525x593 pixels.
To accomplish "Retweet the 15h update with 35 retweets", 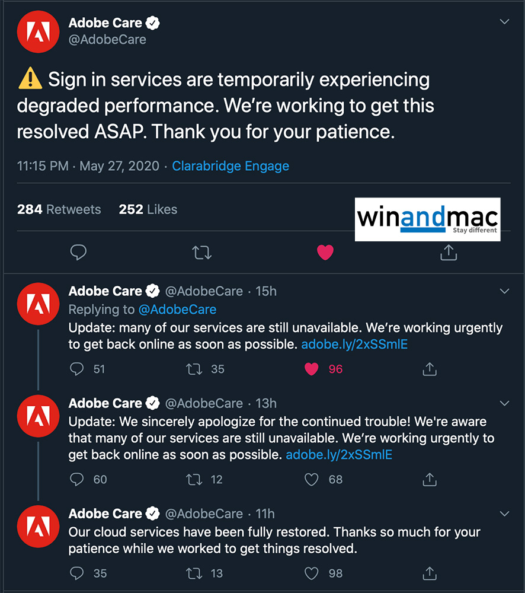I will tap(194, 369).
